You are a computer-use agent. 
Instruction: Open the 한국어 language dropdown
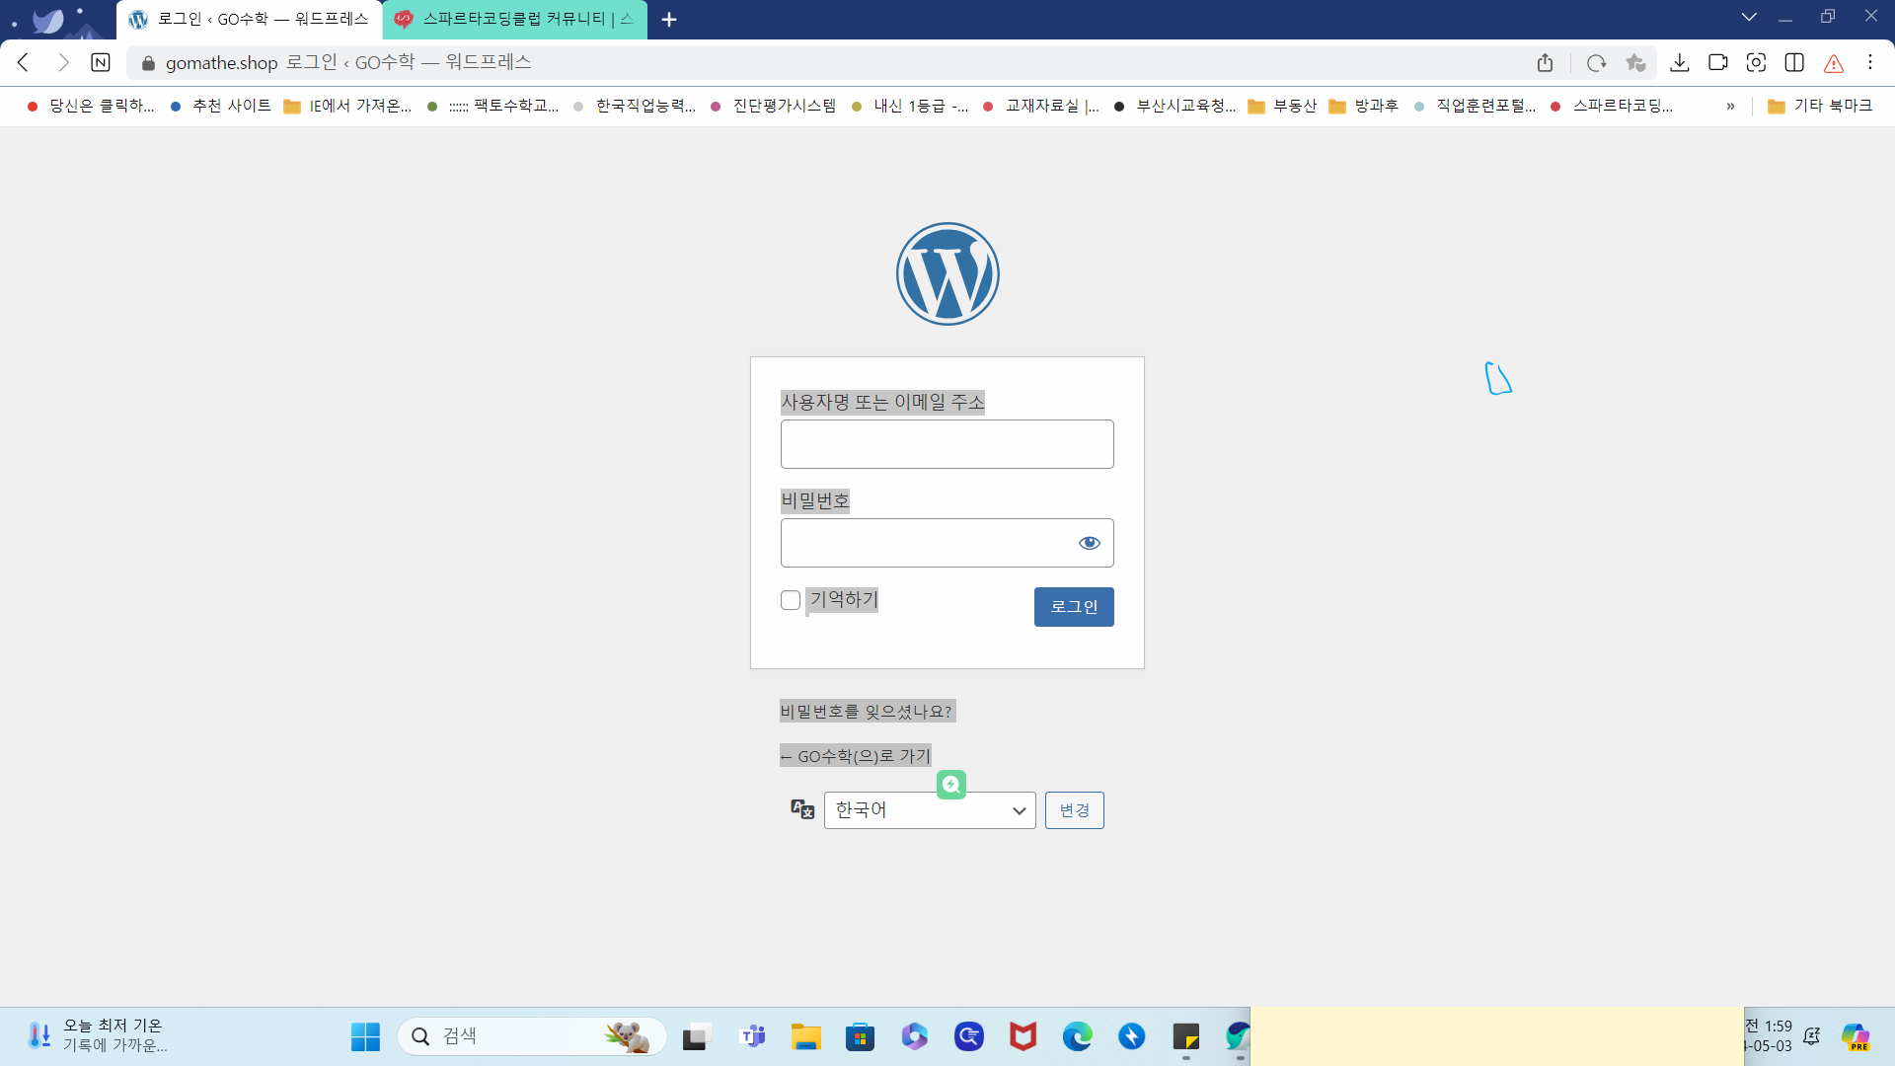930,810
